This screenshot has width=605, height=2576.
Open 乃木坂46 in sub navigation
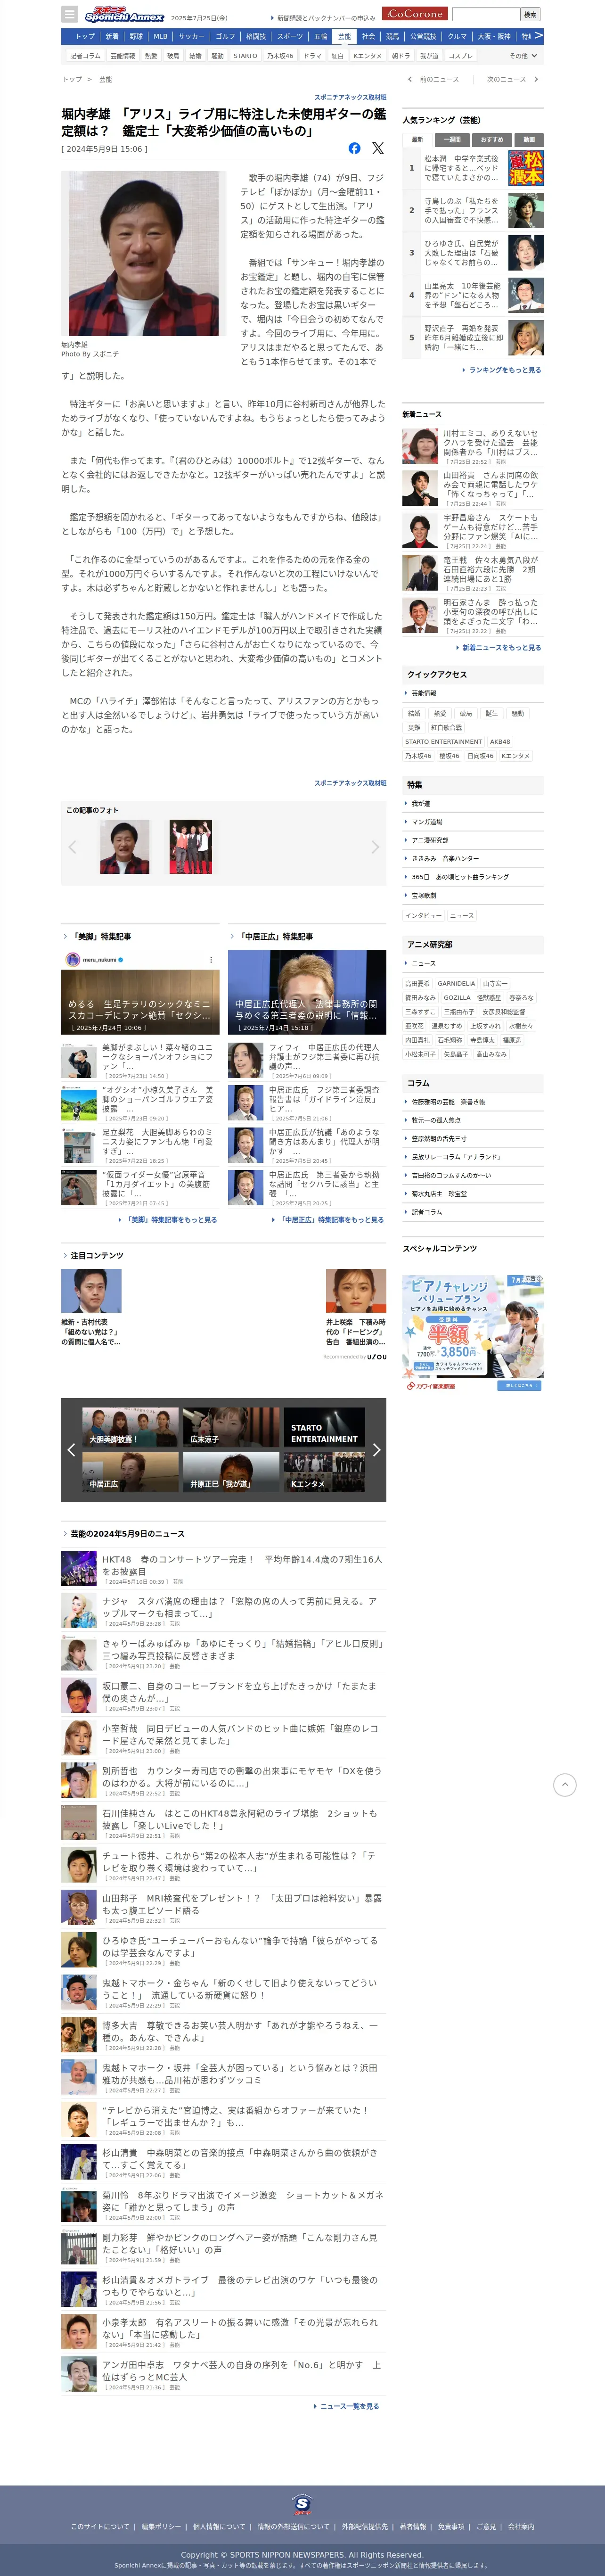[x=280, y=56]
